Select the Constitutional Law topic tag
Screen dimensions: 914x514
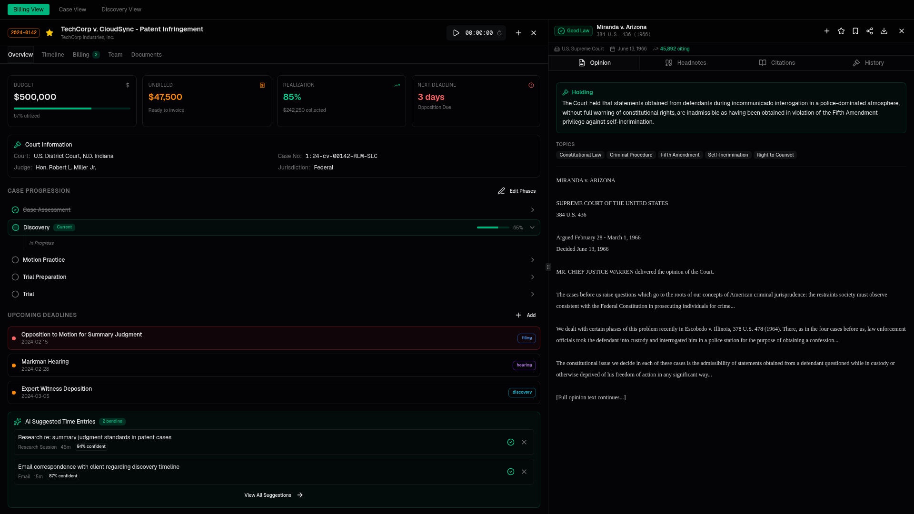[x=580, y=155]
